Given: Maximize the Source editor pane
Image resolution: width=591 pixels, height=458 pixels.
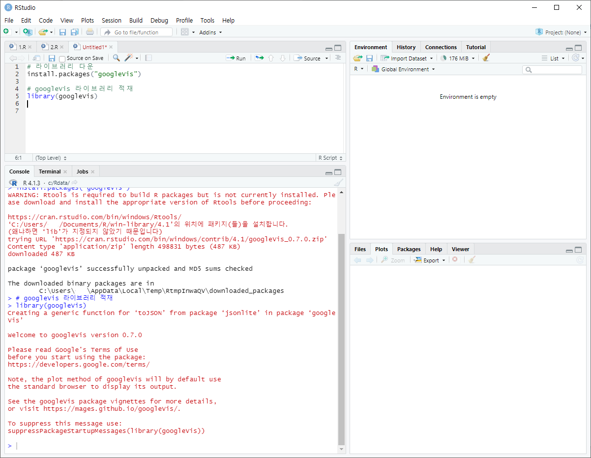Looking at the screenshot, I should coord(338,48).
